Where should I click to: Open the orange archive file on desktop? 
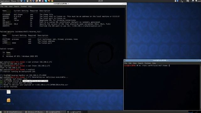click(8, 100)
